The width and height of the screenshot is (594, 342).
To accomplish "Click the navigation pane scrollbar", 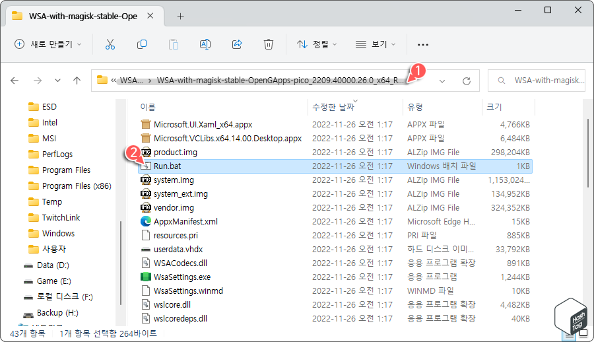I will (121, 262).
